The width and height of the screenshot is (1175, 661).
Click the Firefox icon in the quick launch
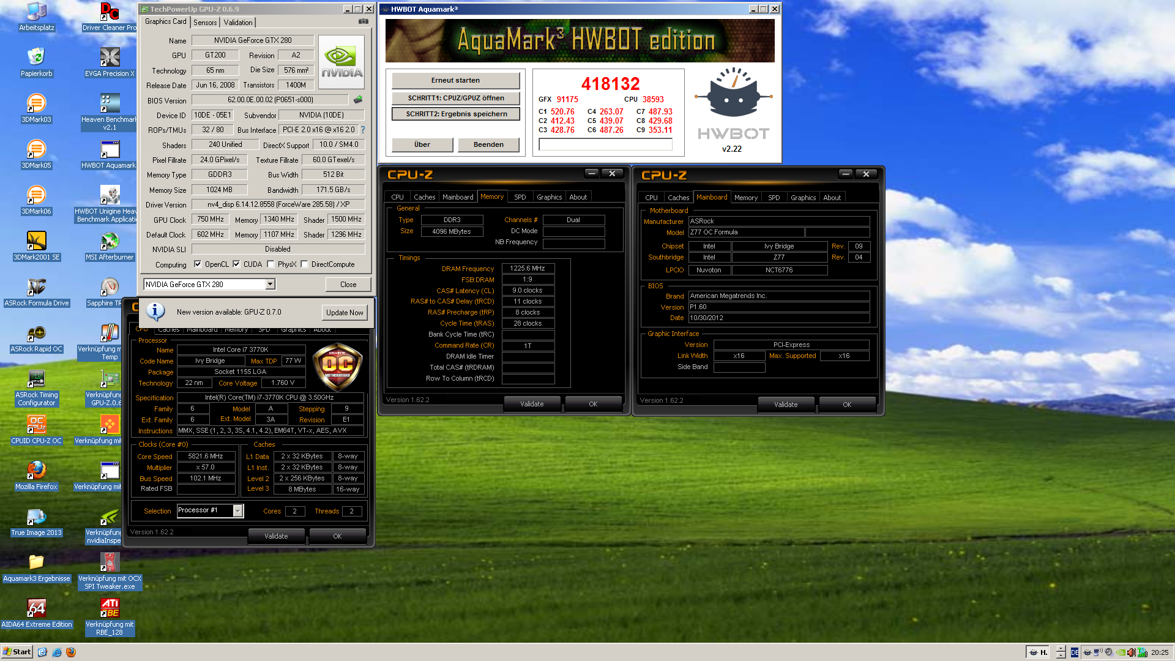tap(70, 652)
